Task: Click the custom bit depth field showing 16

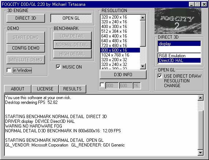Action: (137, 86)
